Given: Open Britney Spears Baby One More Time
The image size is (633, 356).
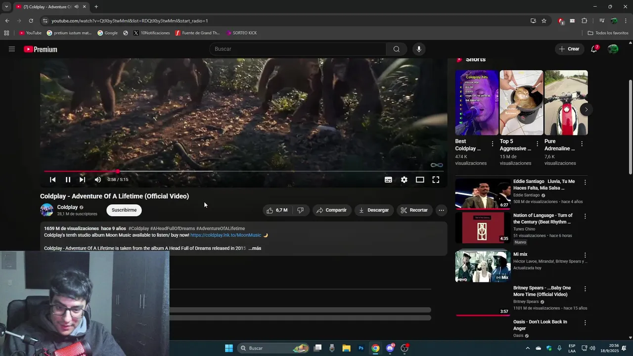Looking at the screenshot, I should coord(542,291).
